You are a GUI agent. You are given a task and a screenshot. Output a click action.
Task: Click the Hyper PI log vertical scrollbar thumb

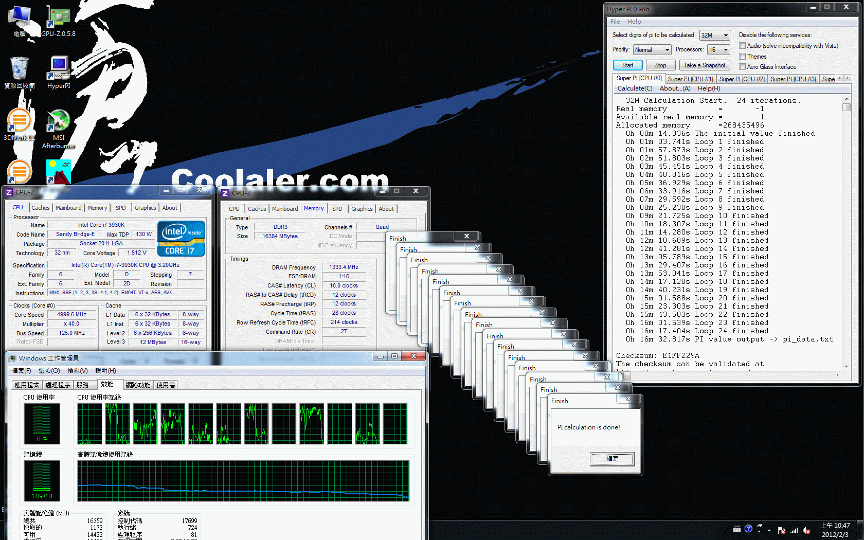847,107
